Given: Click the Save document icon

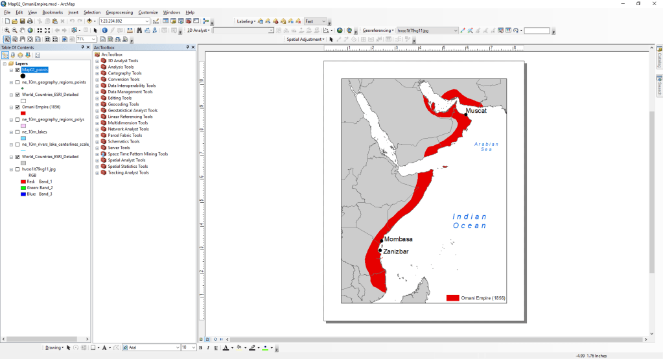Looking at the screenshot, I should [x=23, y=21].
